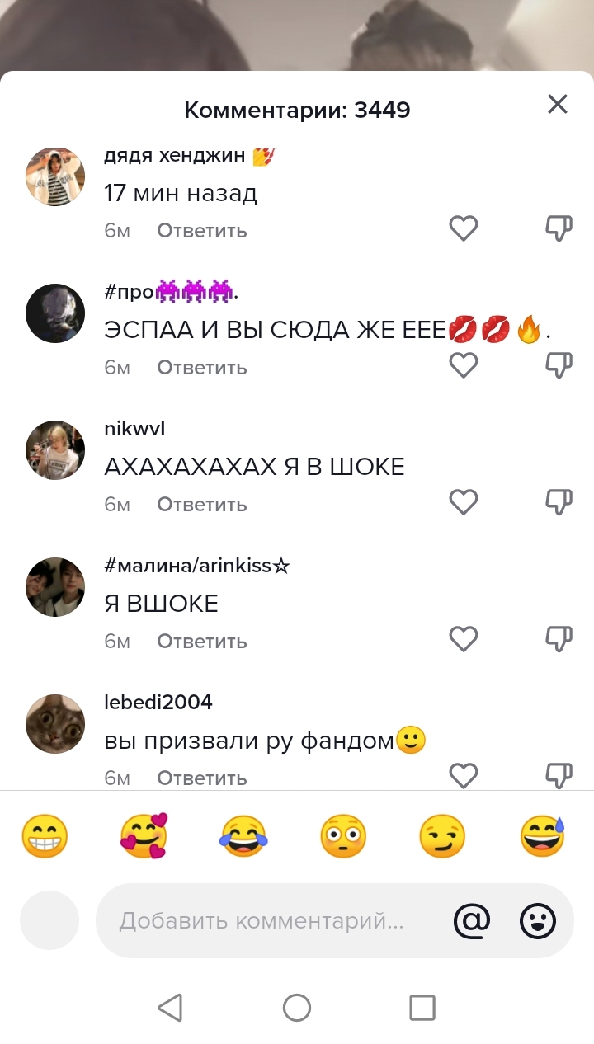Like the "Я ВШОКЕ" comment
The image size is (594, 1044).
tap(464, 638)
